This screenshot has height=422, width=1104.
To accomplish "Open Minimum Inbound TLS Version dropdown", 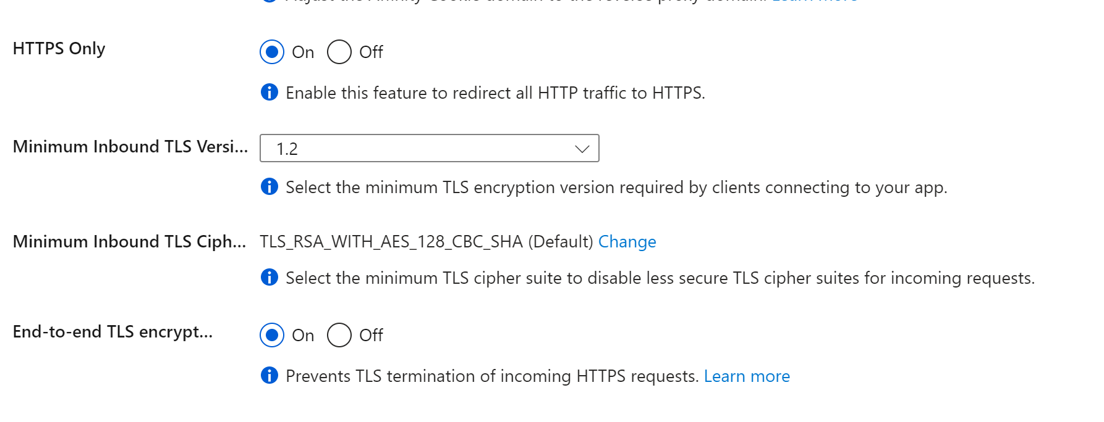I will pyautogui.click(x=430, y=148).
